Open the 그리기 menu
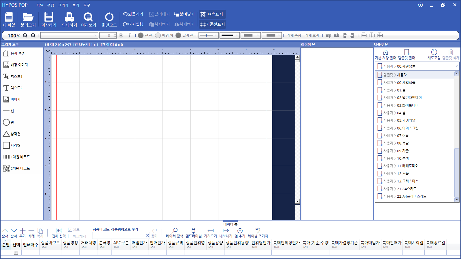The image size is (461, 259). 63,5
